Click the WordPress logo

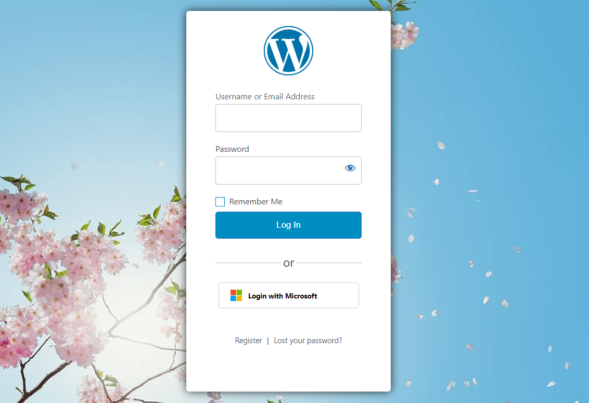288,51
